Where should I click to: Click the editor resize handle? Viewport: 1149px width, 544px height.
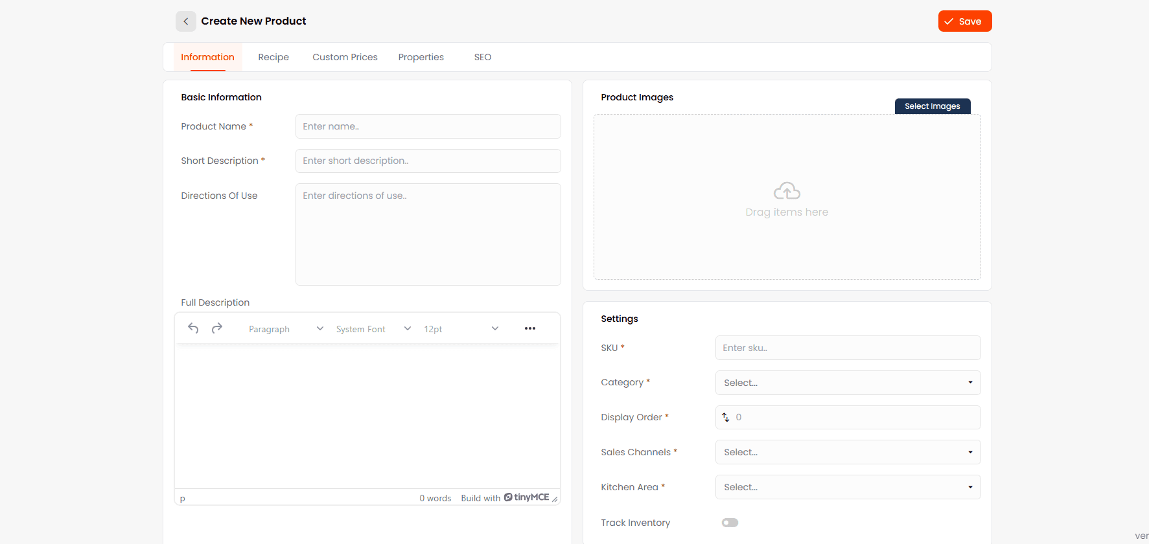555,499
